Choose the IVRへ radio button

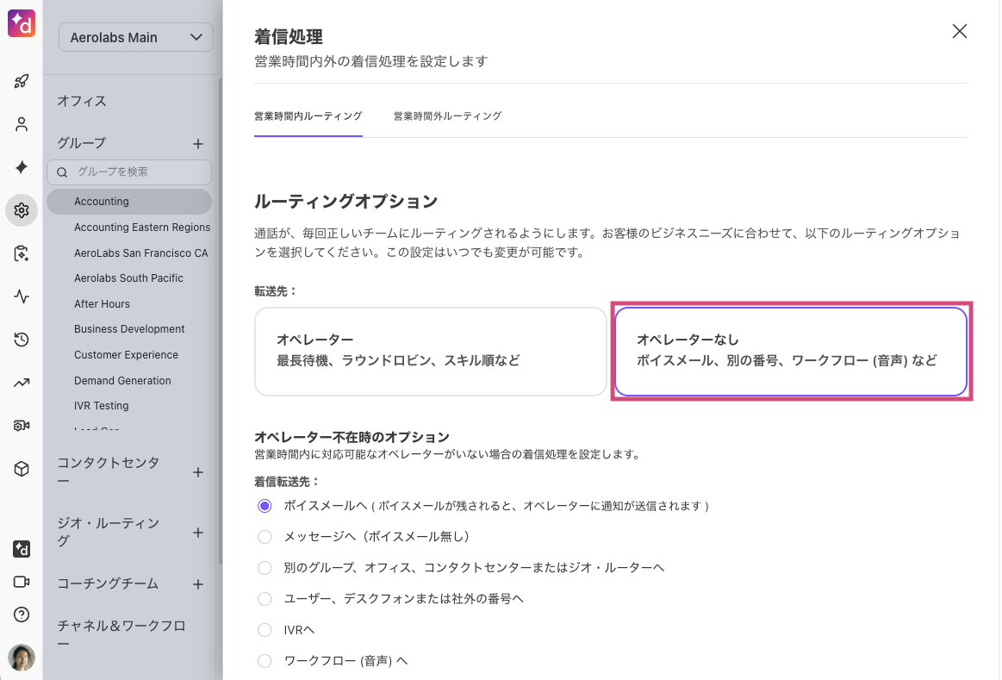click(265, 630)
